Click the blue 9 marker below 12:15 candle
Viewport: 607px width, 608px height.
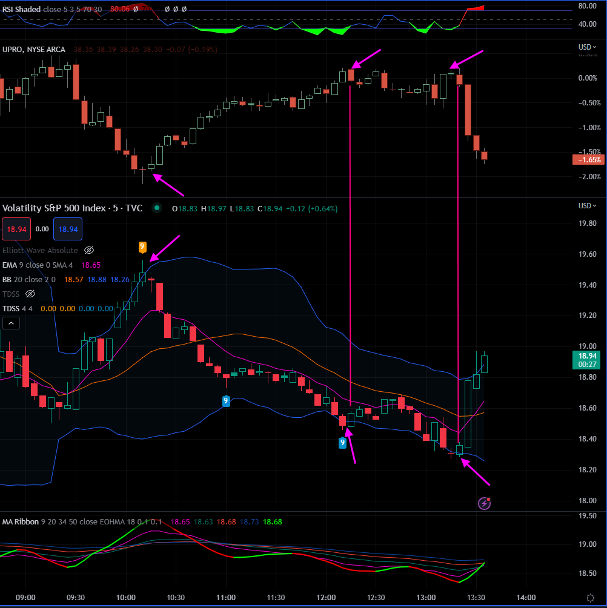(x=343, y=443)
